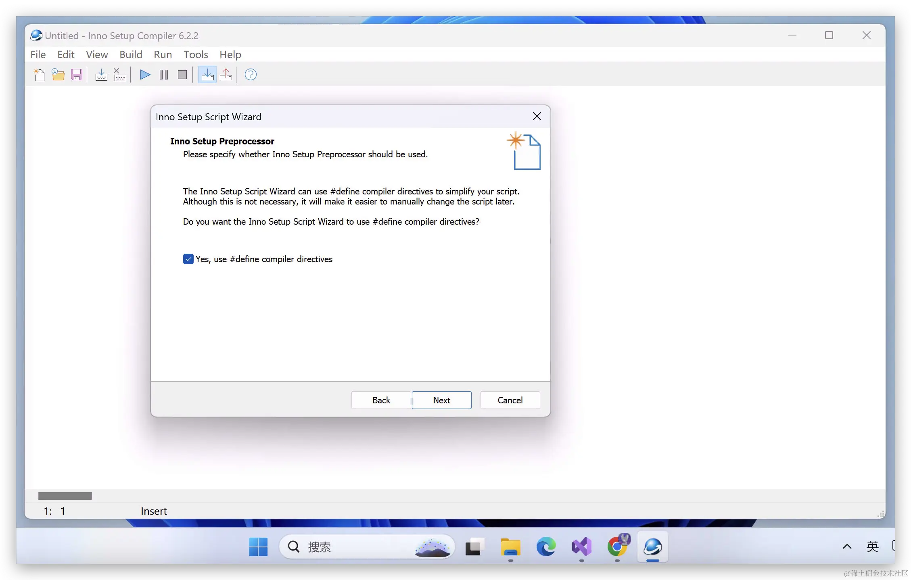Open help via question mark icon
This screenshot has width=911, height=580.
point(251,75)
